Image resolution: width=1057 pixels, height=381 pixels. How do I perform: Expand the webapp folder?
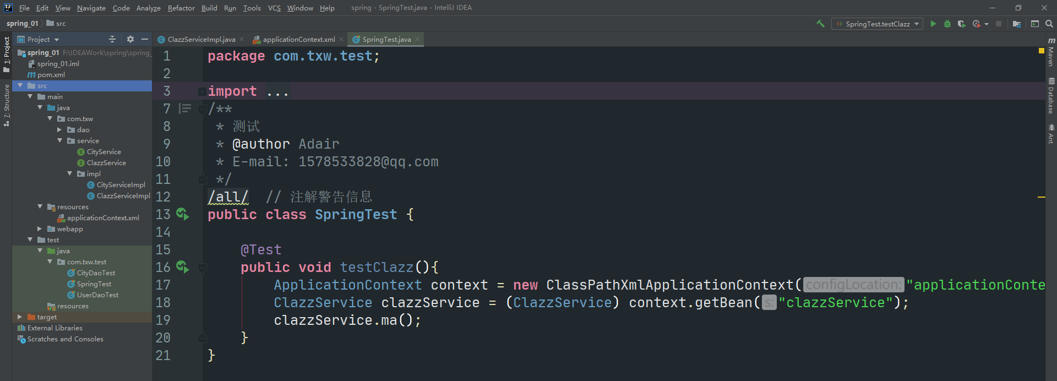(x=40, y=228)
